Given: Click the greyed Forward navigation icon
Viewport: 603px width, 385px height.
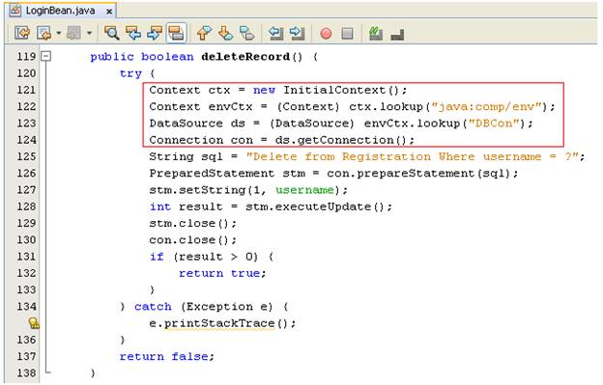Looking at the screenshot, I should tap(73, 33).
